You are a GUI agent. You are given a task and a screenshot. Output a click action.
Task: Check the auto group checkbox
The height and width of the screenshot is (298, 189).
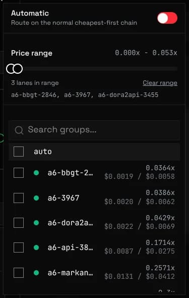click(x=19, y=152)
